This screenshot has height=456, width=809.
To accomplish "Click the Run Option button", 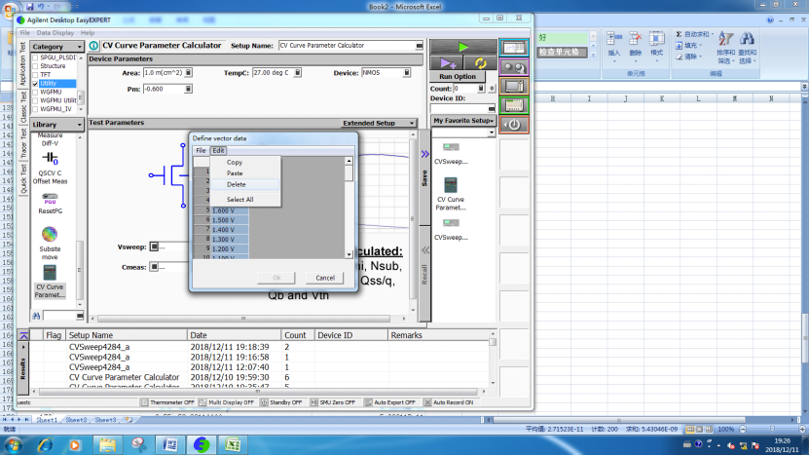I will coord(458,76).
